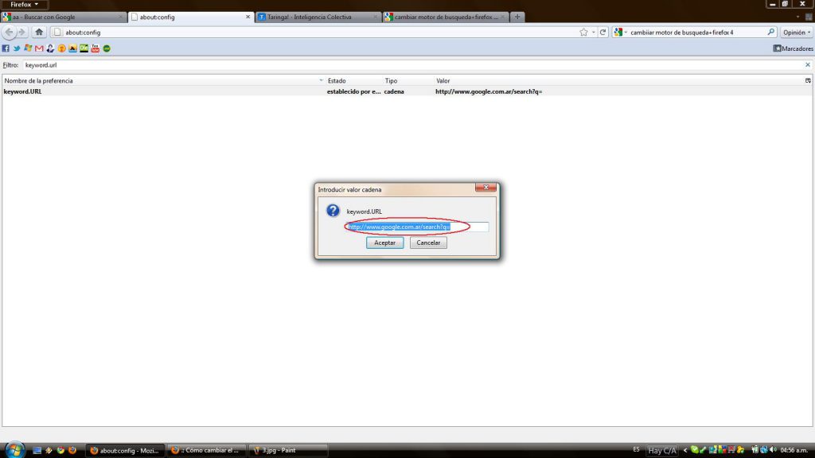Switch to the 'aa - Buscar con Google' tab

point(62,17)
